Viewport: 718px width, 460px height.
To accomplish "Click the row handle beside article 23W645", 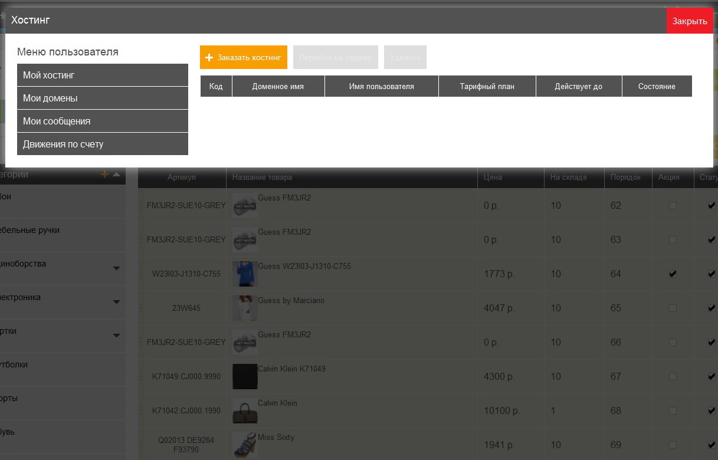I will [x=141, y=308].
